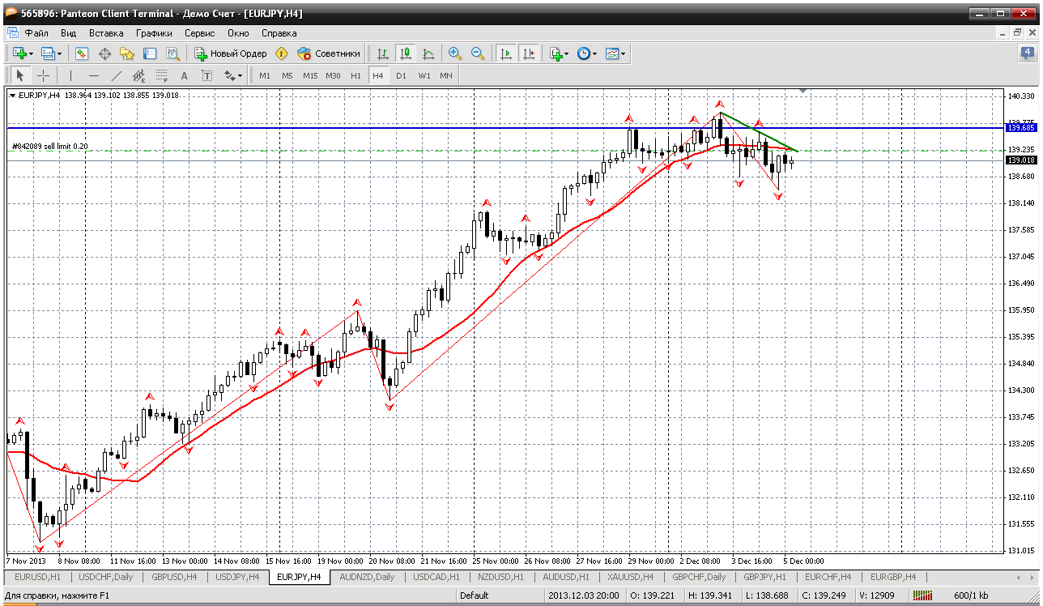
Task: Set timeframe to H1
Action: (x=355, y=75)
